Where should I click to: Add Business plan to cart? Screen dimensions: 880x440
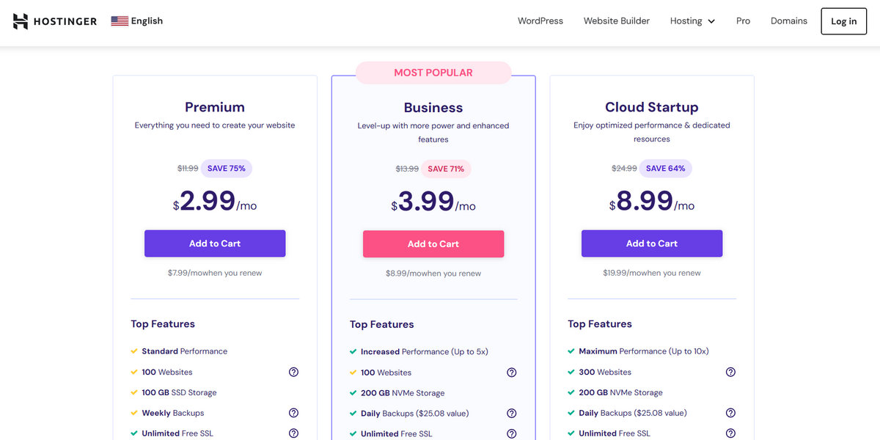coord(433,244)
